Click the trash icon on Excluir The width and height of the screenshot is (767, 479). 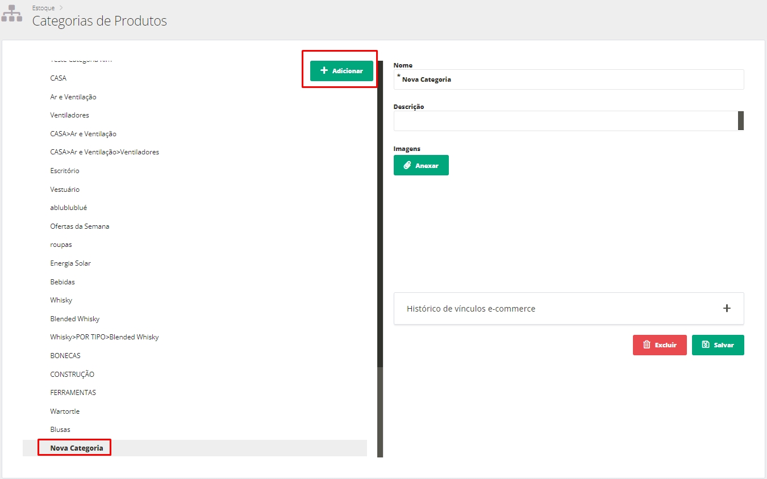coord(647,345)
